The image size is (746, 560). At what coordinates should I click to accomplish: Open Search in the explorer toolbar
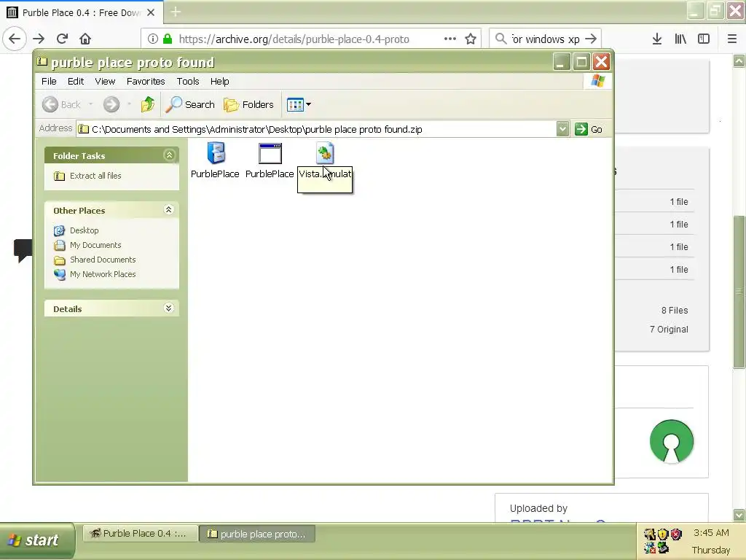point(190,104)
